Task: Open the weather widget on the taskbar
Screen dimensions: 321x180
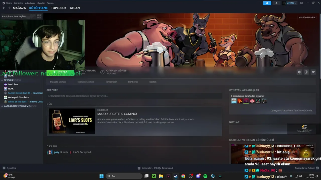Action: pos(9,176)
